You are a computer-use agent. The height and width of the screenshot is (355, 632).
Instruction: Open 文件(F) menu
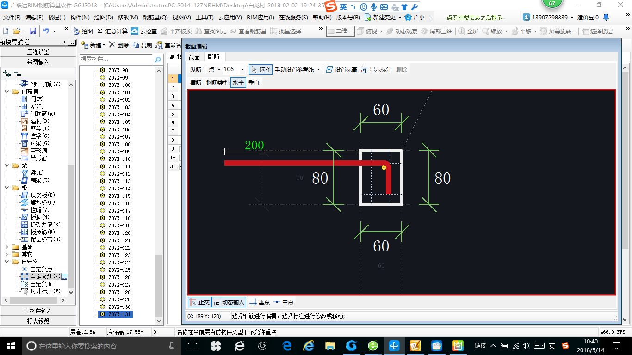tap(12, 18)
